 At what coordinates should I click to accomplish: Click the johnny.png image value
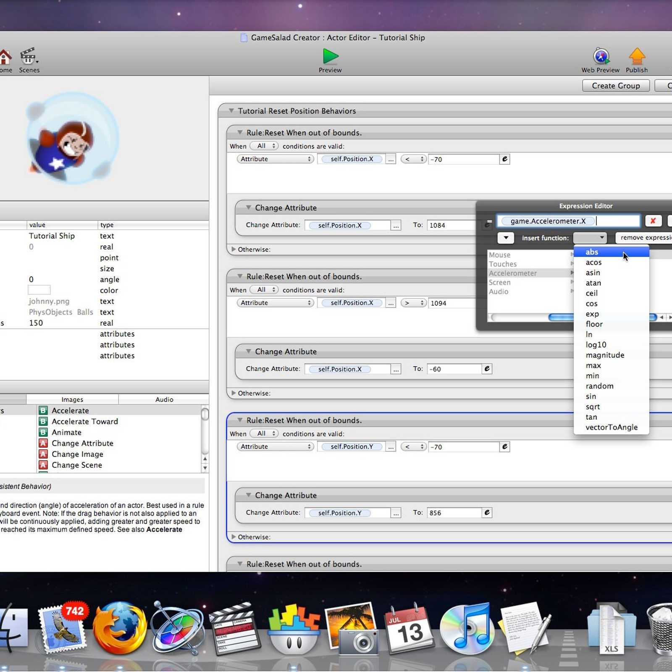point(49,301)
